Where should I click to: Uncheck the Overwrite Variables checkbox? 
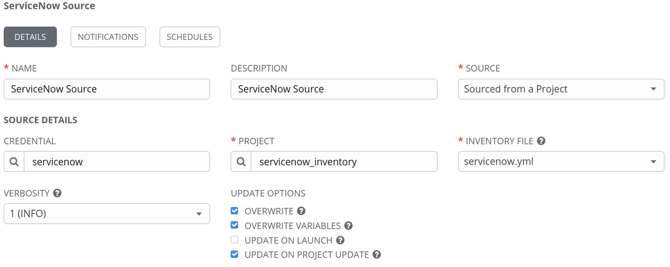tap(234, 225)
